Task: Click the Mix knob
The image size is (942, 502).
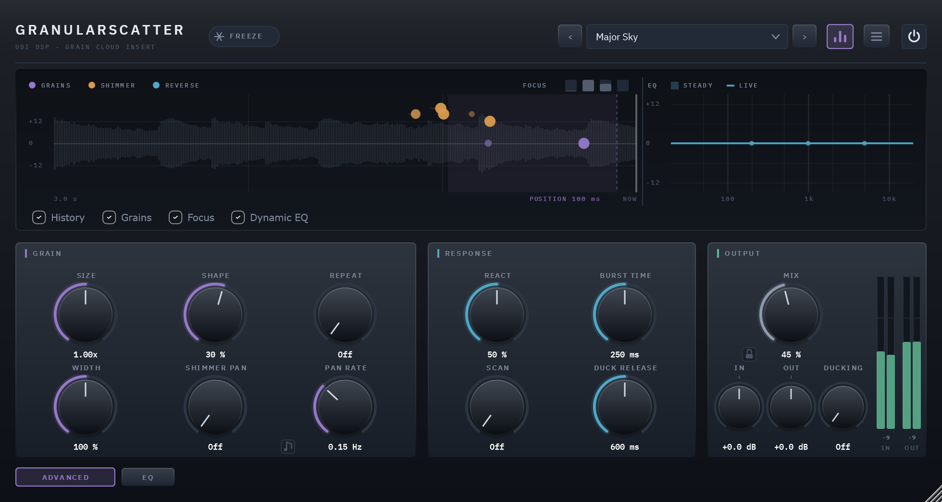Action: (x=791, y=314)
